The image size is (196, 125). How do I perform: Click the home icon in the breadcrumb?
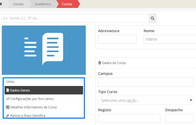[1, 4]
